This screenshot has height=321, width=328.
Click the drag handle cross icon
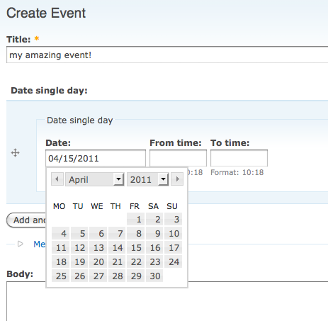[x=15, y=153]
